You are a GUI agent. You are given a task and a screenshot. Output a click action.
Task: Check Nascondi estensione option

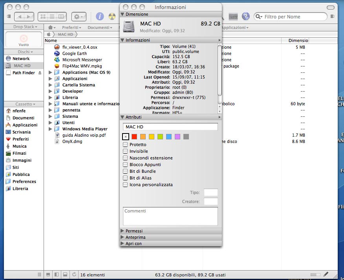[125, 158]
